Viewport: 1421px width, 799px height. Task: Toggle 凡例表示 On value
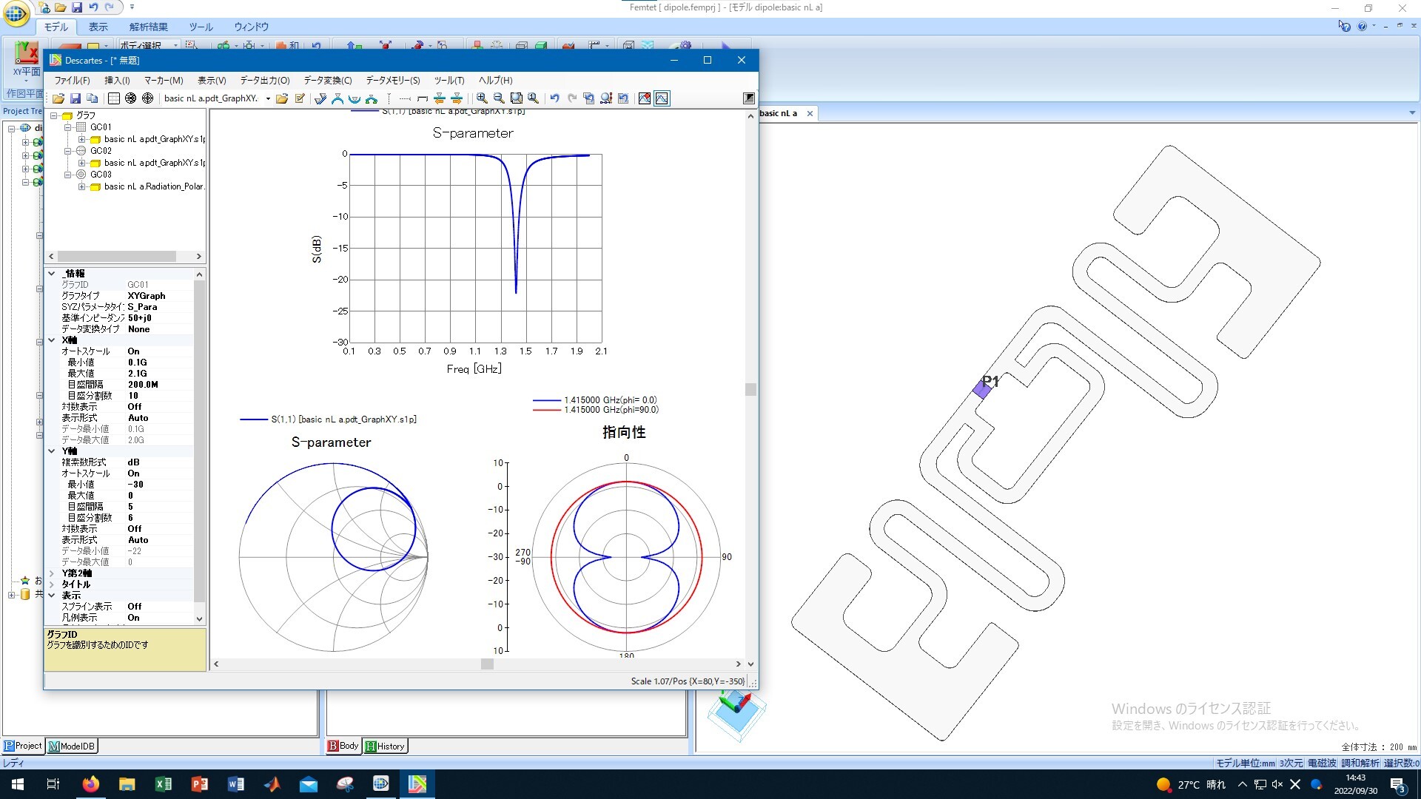click(x=134, y=618)
